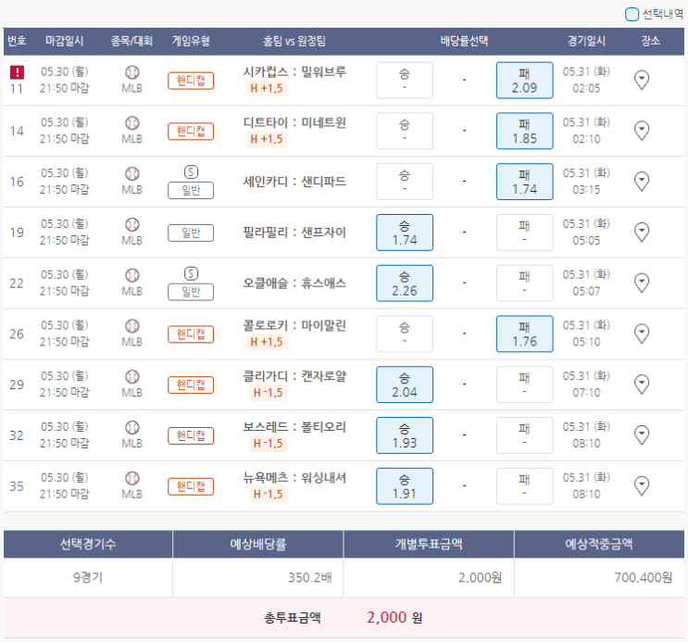The width and height of the screenshot is (688, 642).
Task: Click baseball icon in game 16 row
Action: point(132,174)
